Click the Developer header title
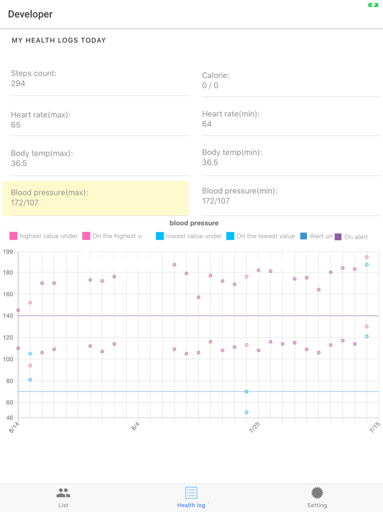 30,14
